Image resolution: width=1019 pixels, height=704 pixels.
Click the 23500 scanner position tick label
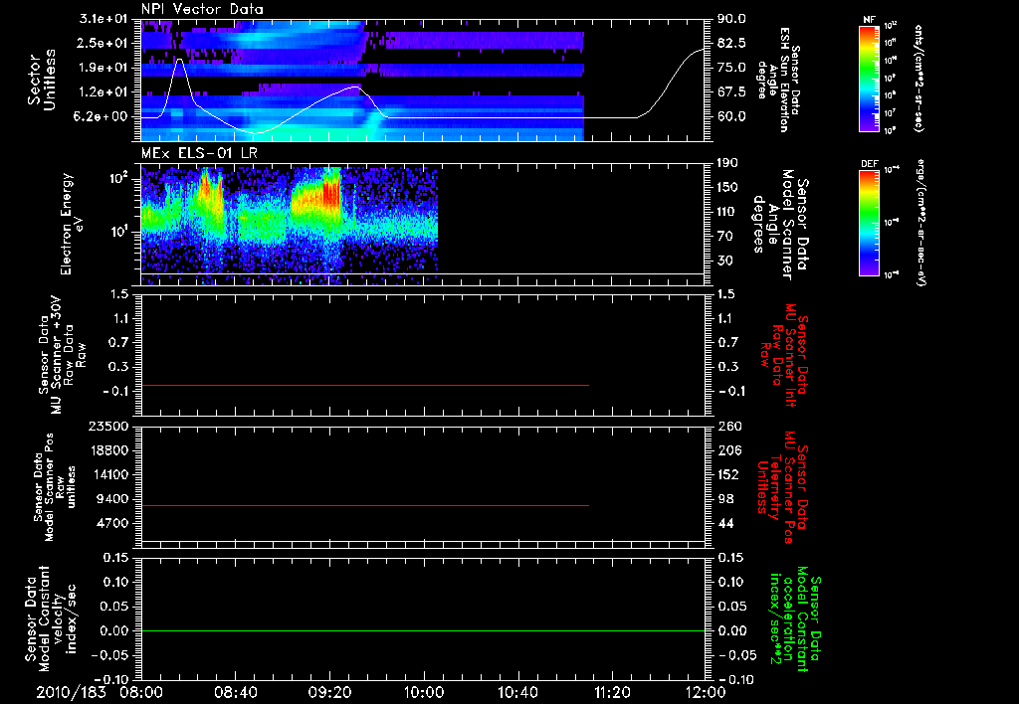108,426
